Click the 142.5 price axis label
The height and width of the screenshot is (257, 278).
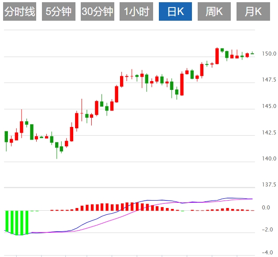[269, 132]
